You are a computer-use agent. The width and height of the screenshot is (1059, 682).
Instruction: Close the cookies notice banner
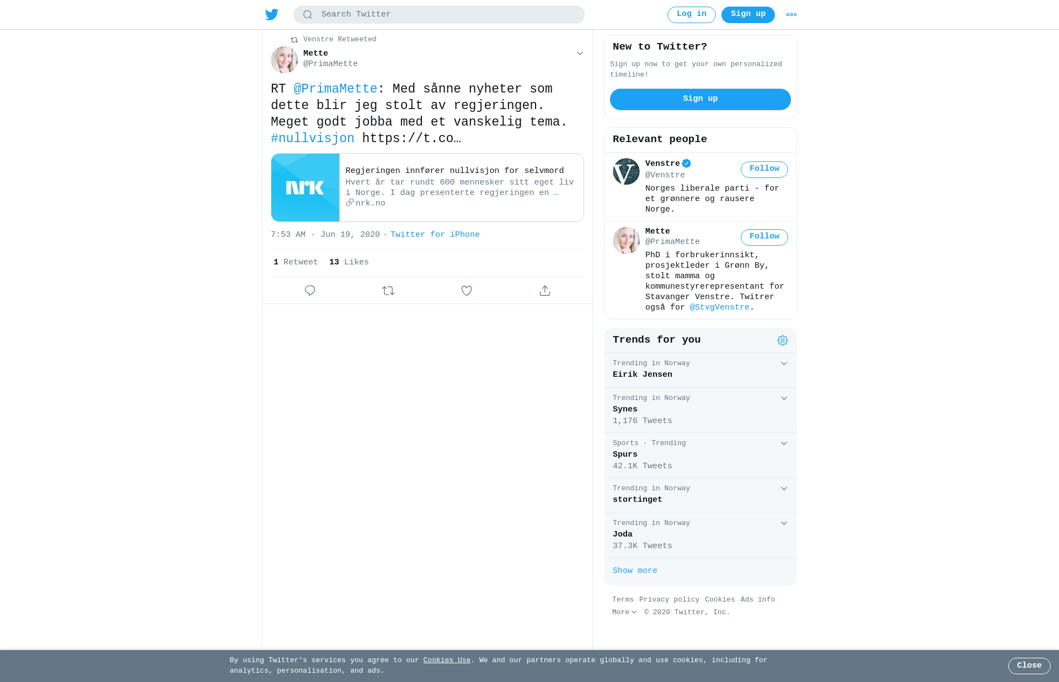(1029, 665)
